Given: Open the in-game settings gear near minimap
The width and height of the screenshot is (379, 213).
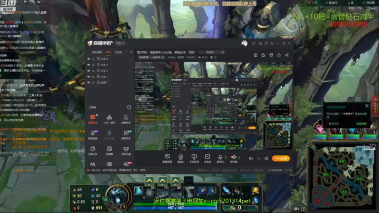Looking at the screenshot, I should (x=303, y=209).
